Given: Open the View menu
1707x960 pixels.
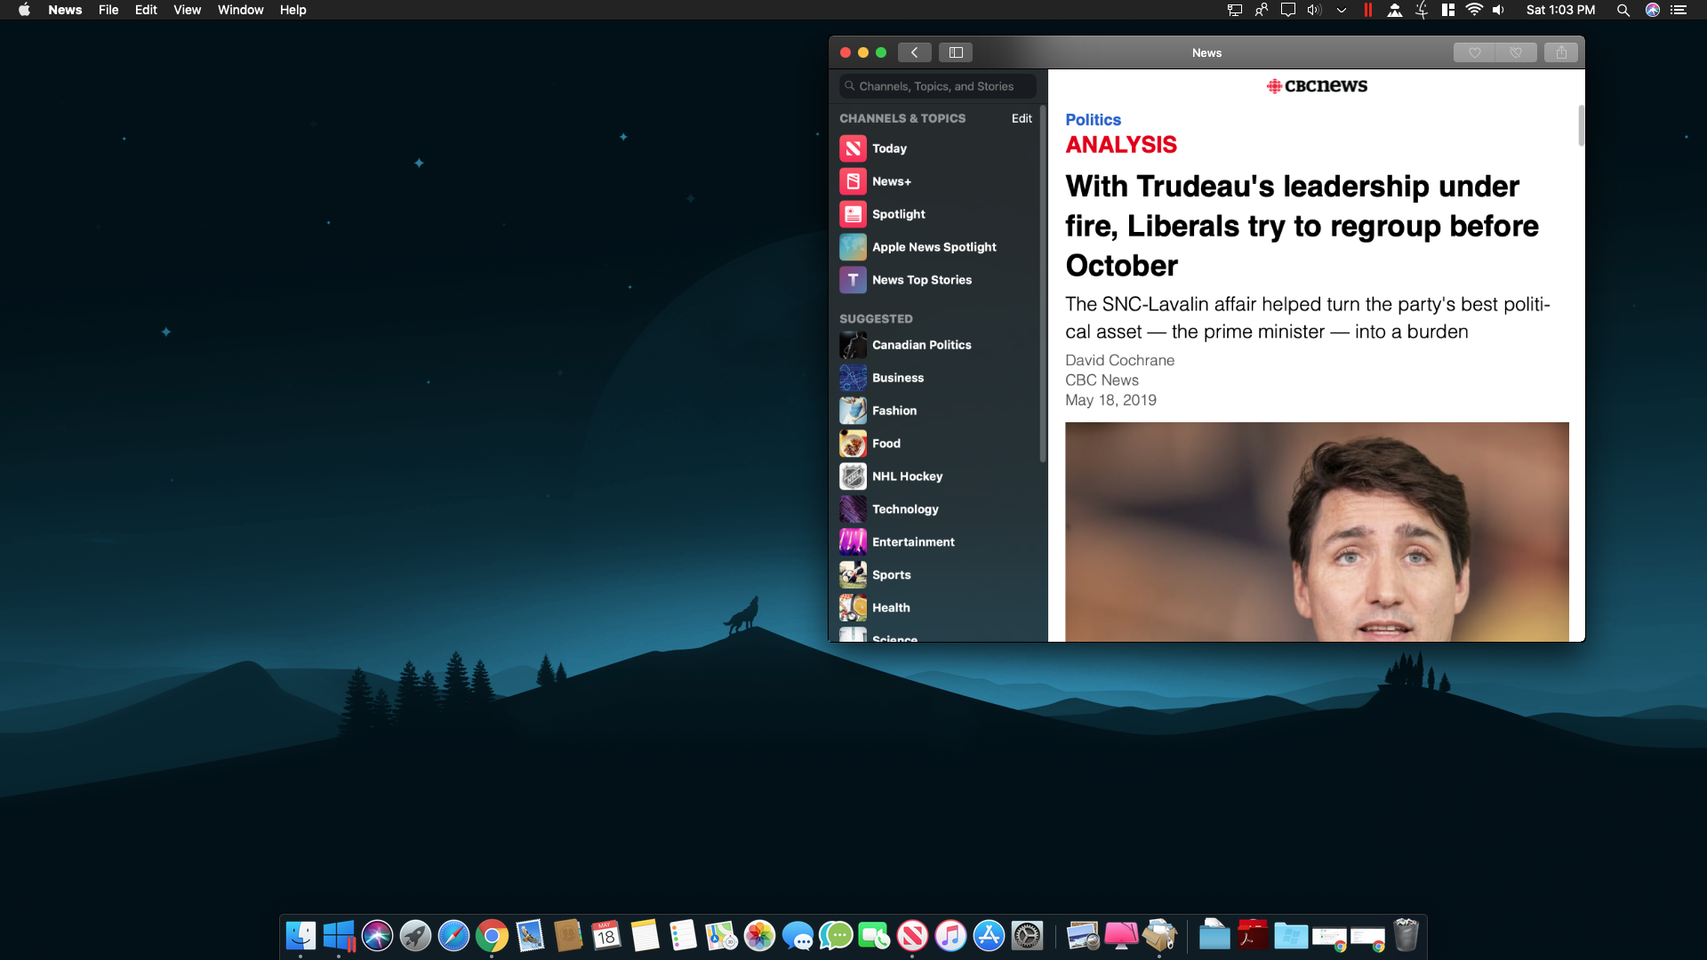Looking at the screenshot, I should click(x=187, y=10).
